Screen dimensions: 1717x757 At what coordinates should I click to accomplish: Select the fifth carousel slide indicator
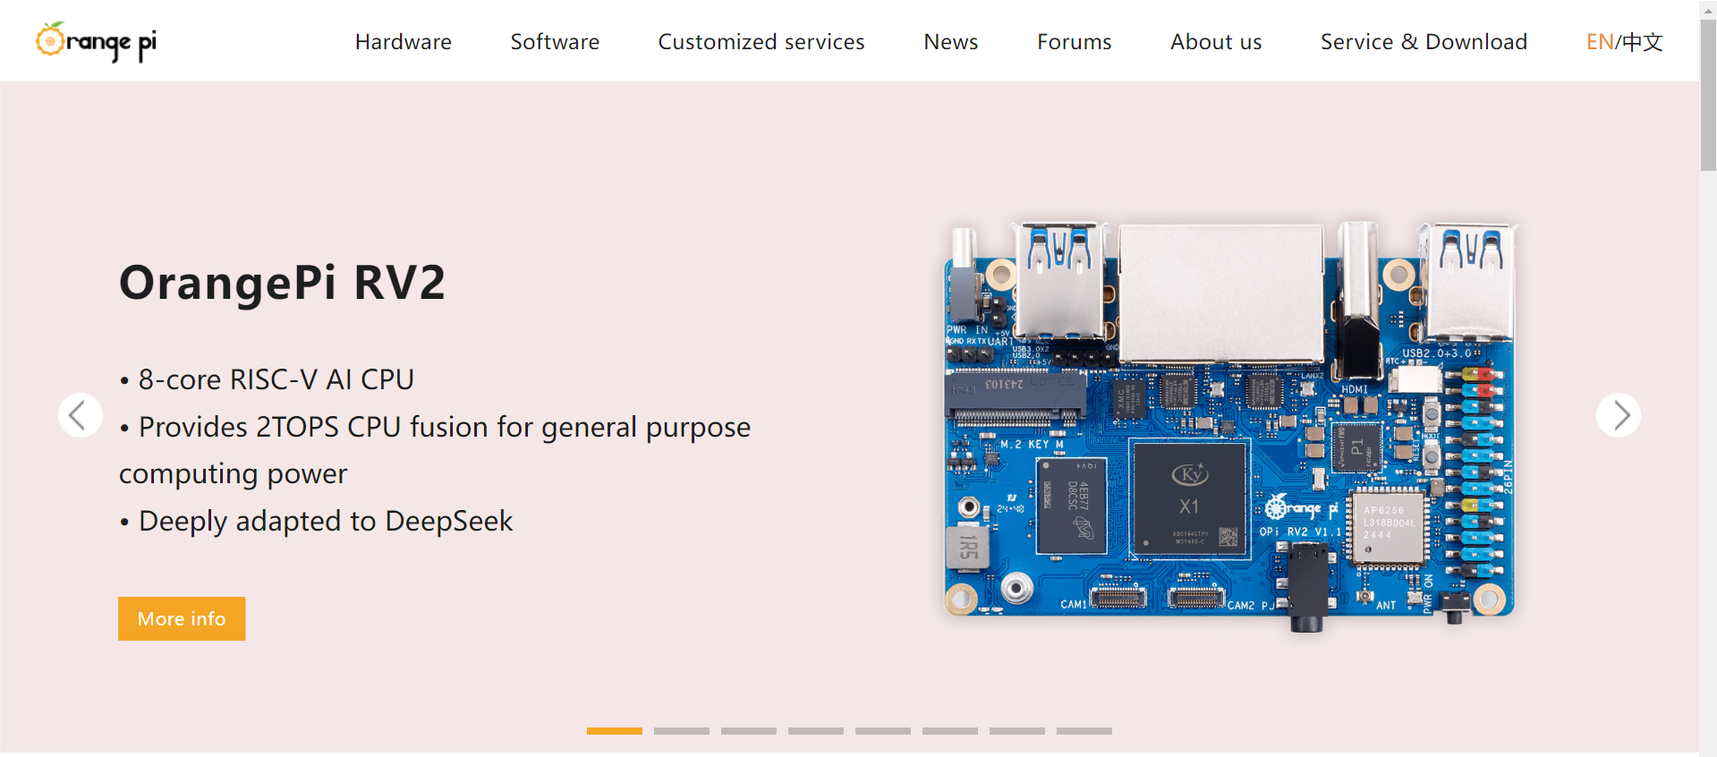[883, 731]
